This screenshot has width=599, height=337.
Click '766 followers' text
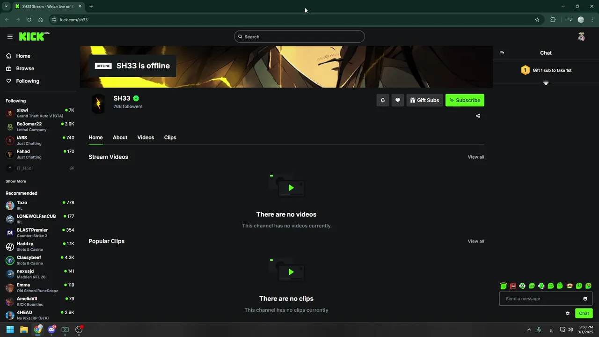pyautogui.click(x=128, y=106)
